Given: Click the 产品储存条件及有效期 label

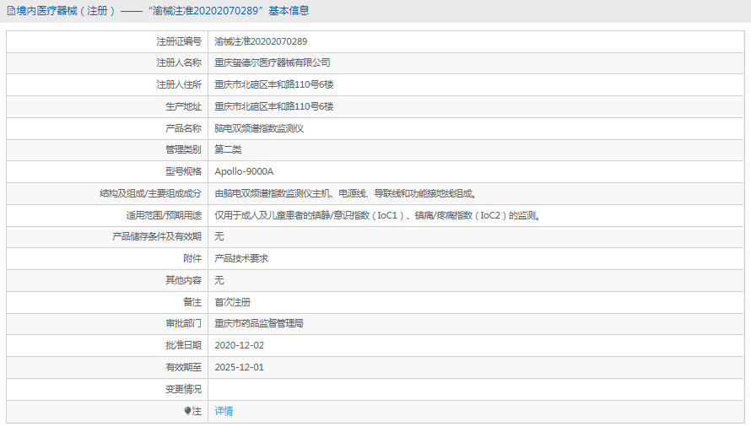Looking at the screenshot, I should [157, 236].
